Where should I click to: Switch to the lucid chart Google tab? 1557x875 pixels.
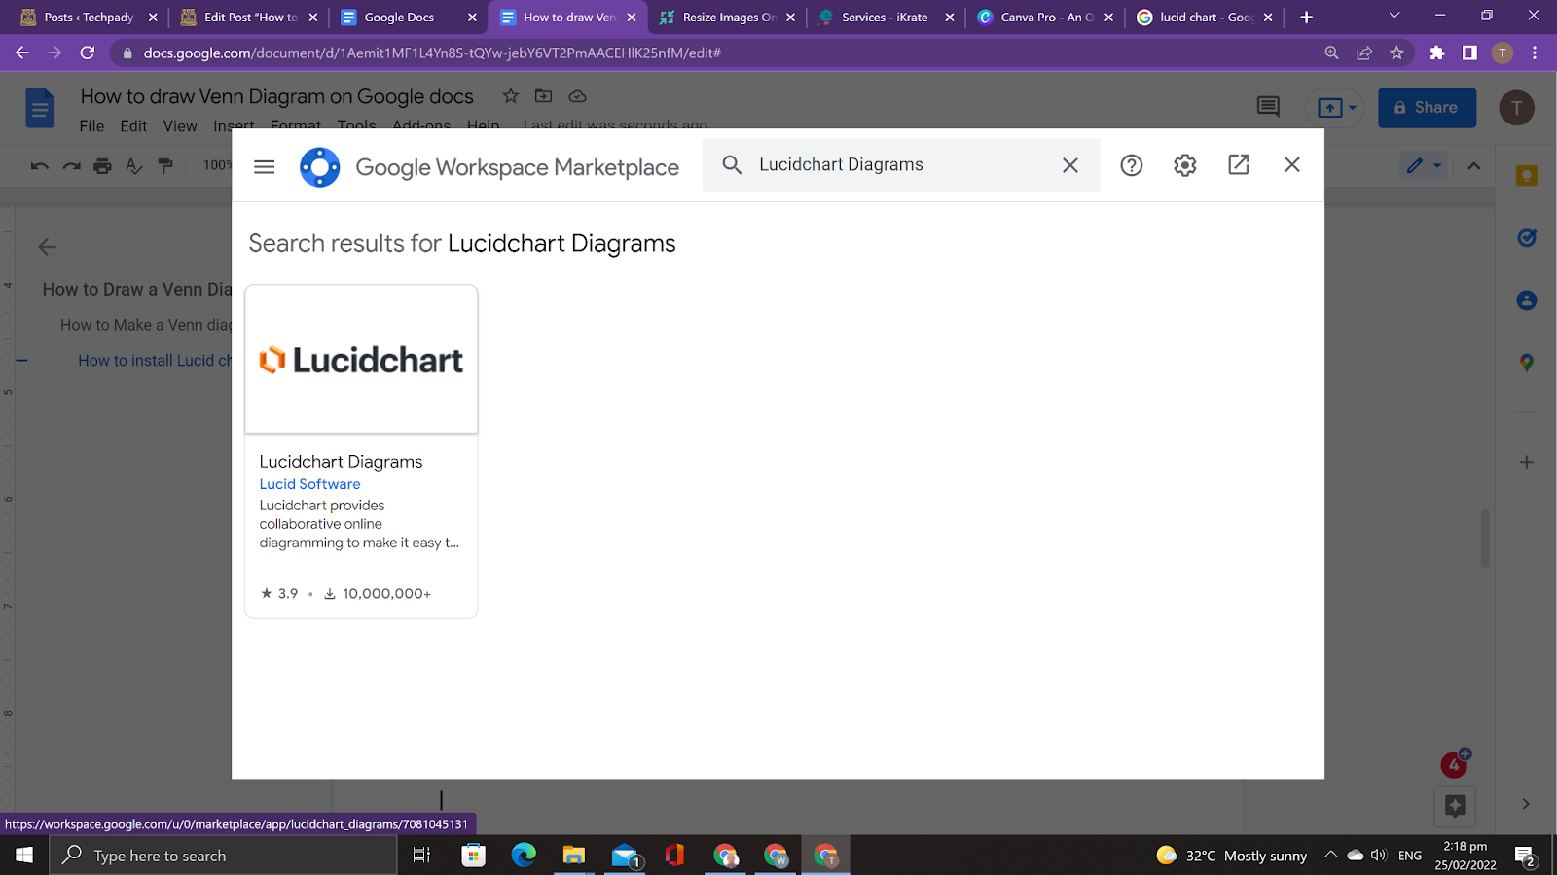1206,17
